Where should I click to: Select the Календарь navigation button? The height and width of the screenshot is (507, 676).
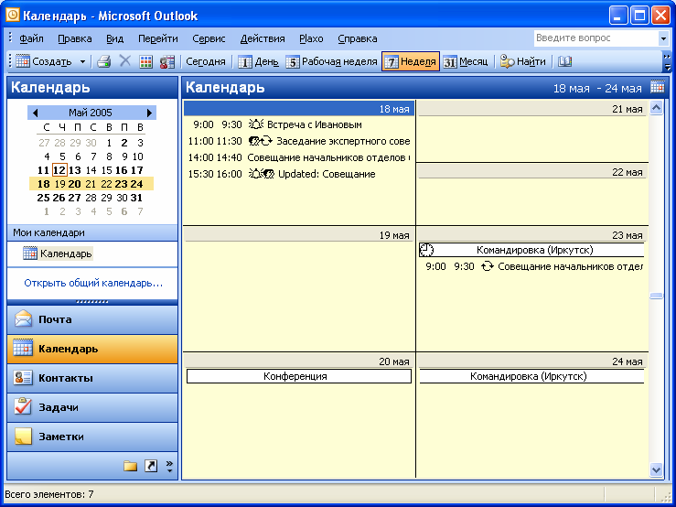pyautogui.click(x=92, y=349)
